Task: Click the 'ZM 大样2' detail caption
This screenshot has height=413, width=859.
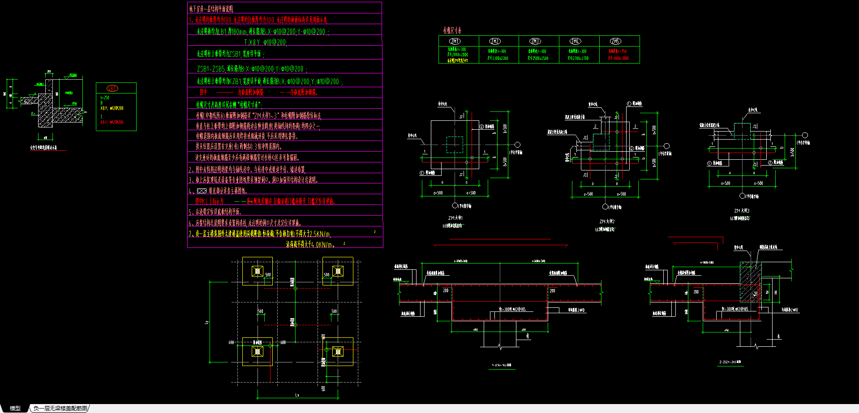Action: [607, 221]
